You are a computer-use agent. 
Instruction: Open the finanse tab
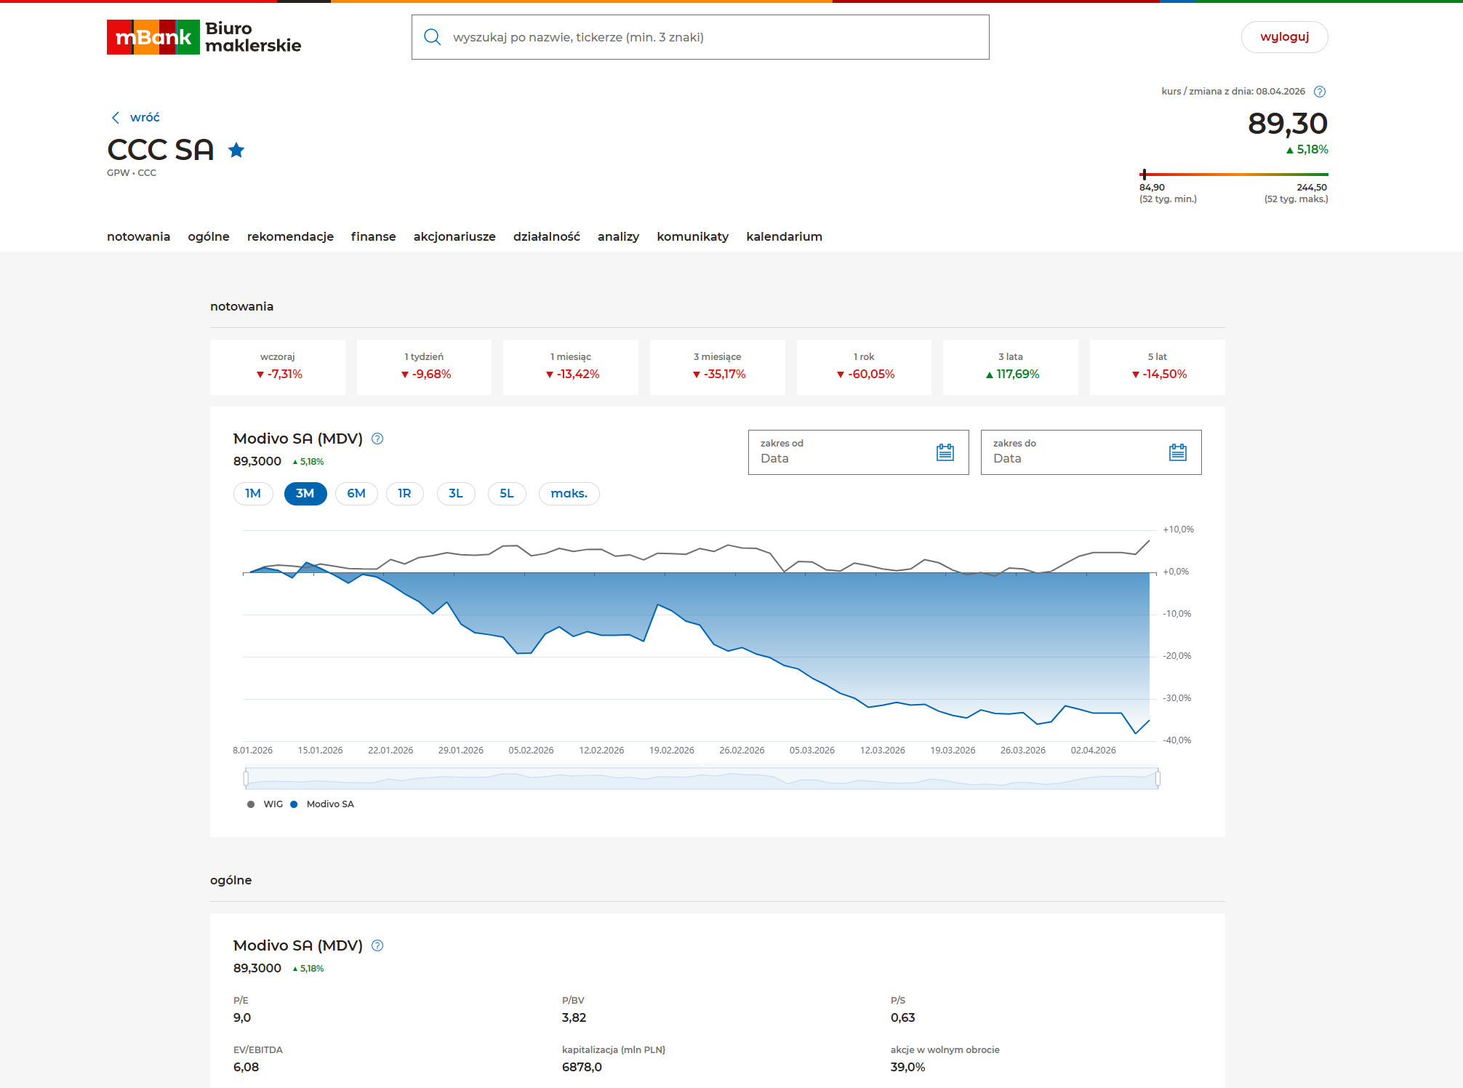[374, 237]
